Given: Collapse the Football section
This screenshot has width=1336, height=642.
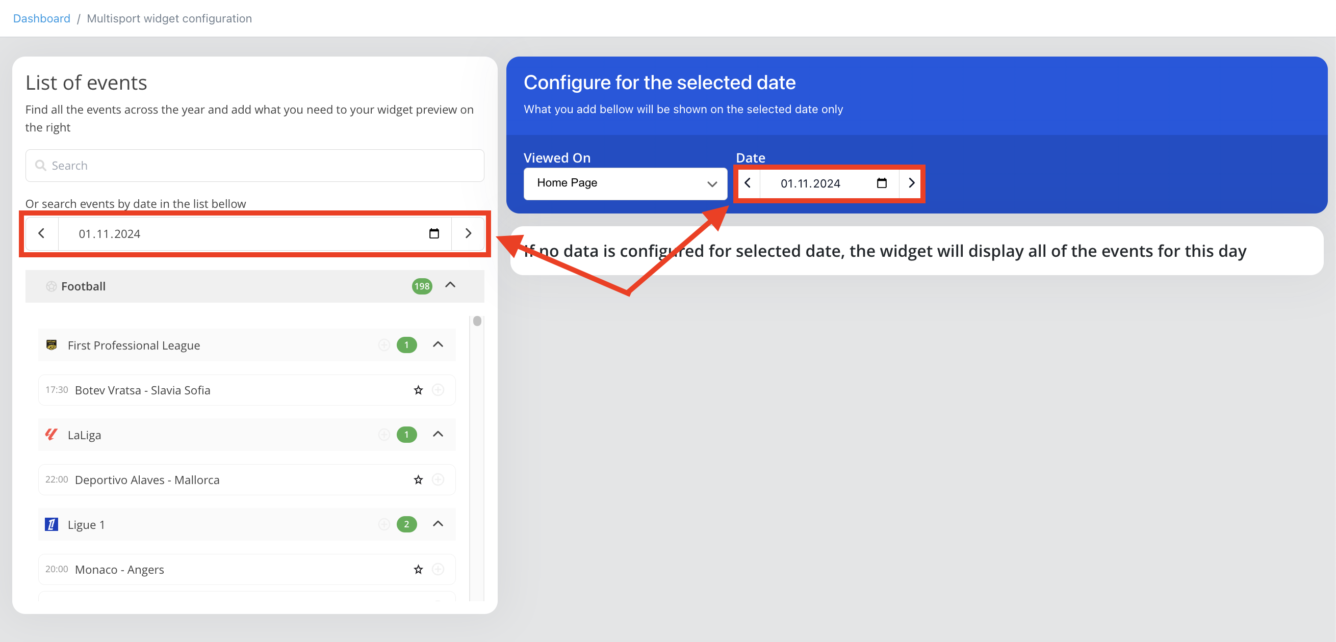Looking at the screenshot, I should [450, 285].
